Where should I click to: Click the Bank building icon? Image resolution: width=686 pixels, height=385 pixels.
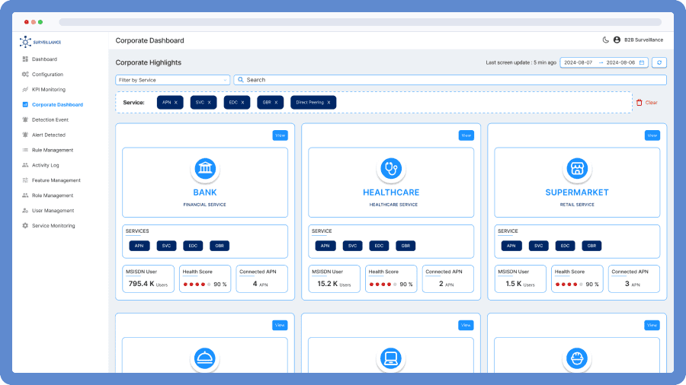[x=205, y=168]
